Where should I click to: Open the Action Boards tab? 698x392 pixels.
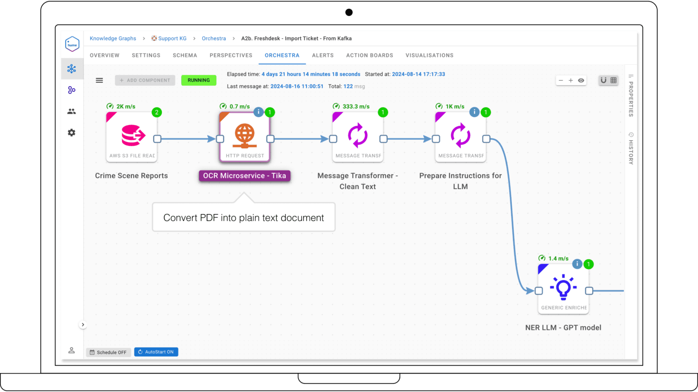369,55
